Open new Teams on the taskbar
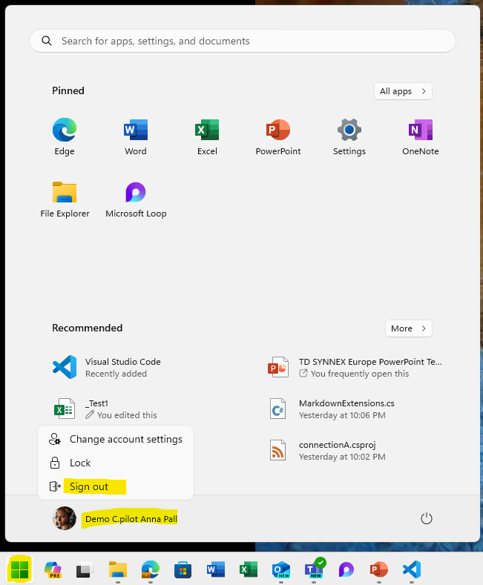Viewport: 483px width, 585px height. (315, 569)
